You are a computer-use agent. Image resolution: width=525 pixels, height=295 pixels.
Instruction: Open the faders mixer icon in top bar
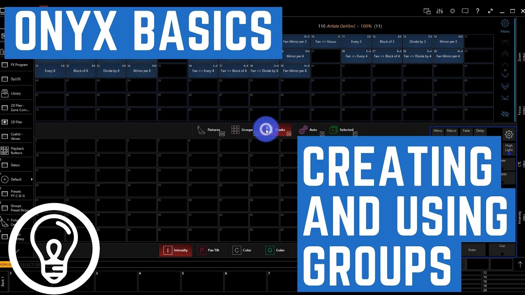pyautogui.click(x=440, y=11)
